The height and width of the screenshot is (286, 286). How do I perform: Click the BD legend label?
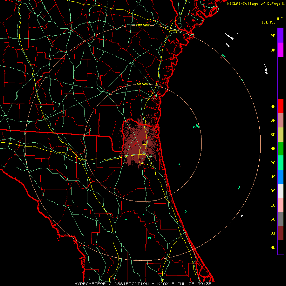[x=273, y=135]
